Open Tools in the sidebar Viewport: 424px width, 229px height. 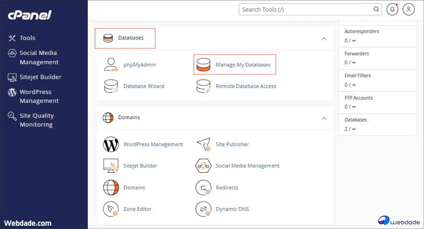(27, 38)
